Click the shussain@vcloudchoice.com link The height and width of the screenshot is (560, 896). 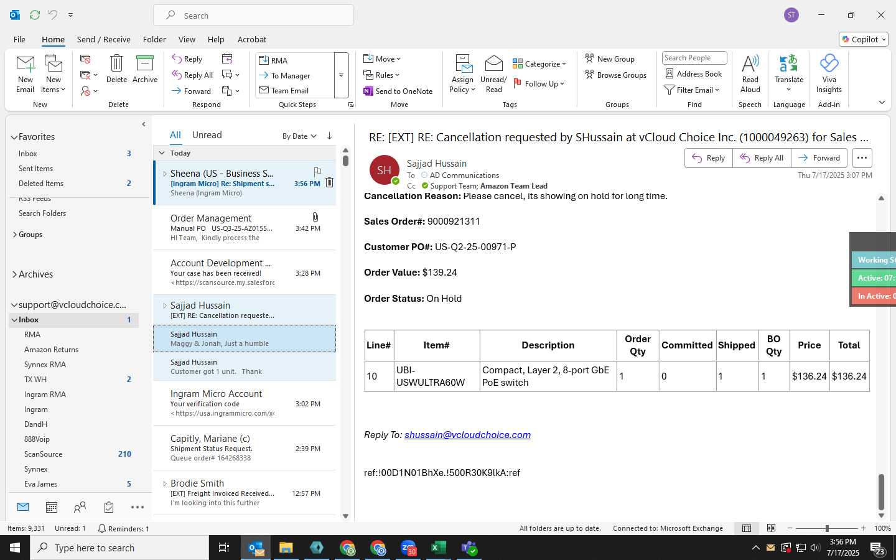pos(467,435)
